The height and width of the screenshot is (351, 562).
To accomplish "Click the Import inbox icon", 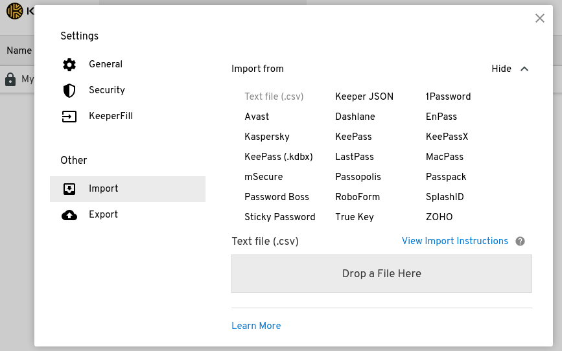I will [69, 189].
